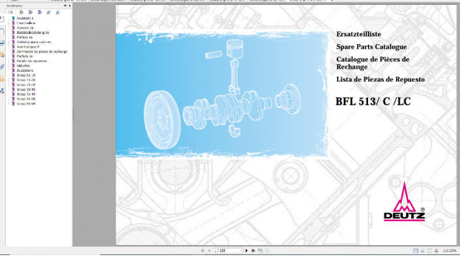The image size is (460, 256).
Task: Open the security lock side panel
Action: 2,79
